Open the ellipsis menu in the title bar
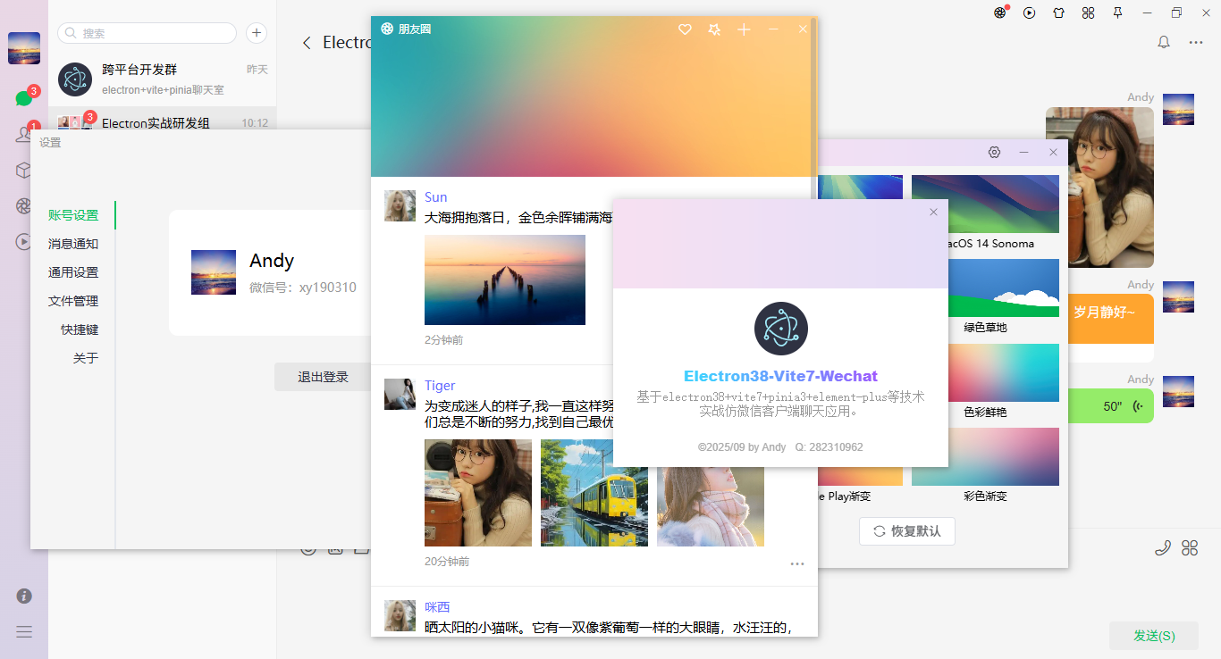 (x=1195, y=41)
